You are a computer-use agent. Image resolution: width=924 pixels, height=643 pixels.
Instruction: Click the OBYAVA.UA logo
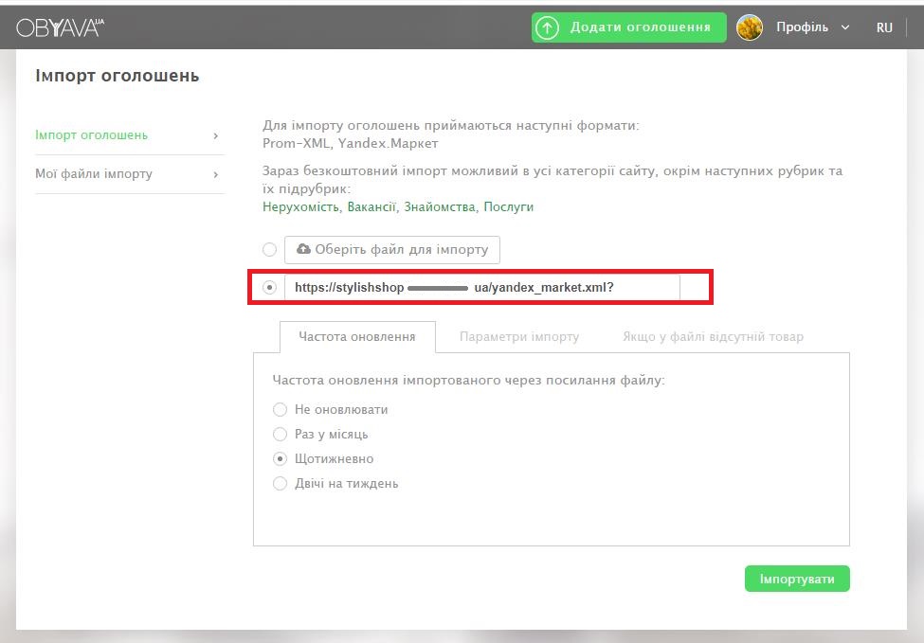point(59,27)
